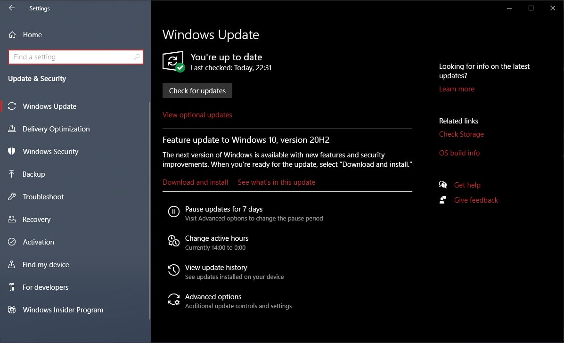The image size is (564, 343).
Task: Open Windows Insider Program settings
Action: coord(63,310)
